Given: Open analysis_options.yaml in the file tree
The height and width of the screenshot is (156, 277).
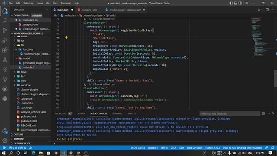Looking at the screenshot, I should click(33, 112).
